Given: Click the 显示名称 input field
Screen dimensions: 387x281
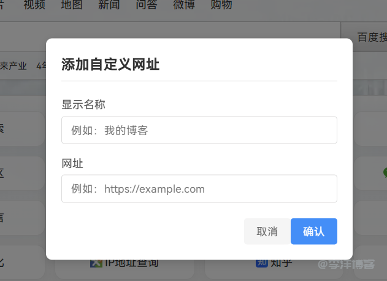Looking at the screenshot, I should [199, 130].
